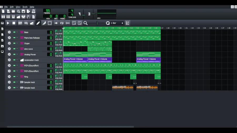Open the Mixer icon
Viewport: 237px width, 133px height.
(23, 17)
